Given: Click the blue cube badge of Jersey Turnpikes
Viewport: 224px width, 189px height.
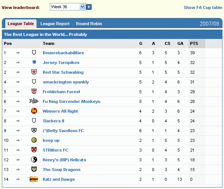Looking at the screenshot, I should point(34,62).
